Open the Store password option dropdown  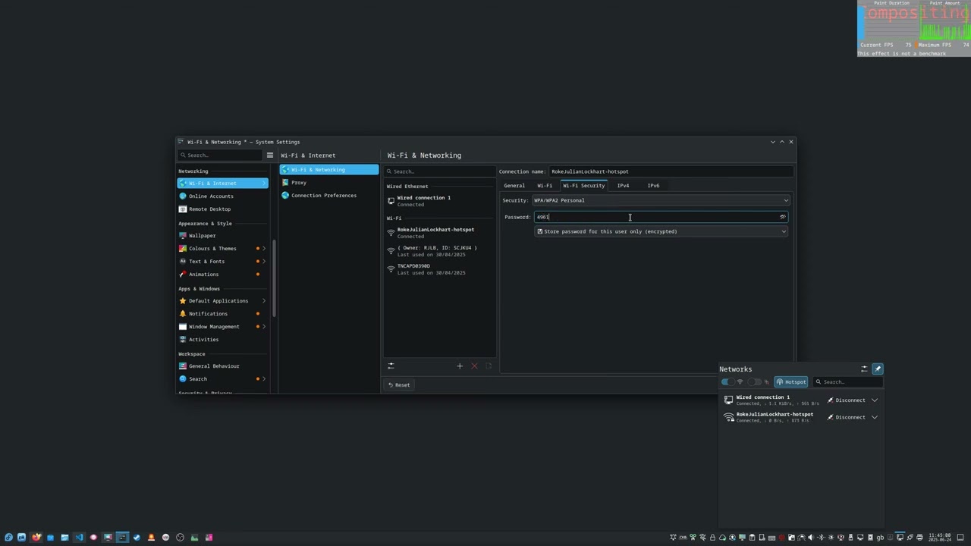(x=661, y=231)
